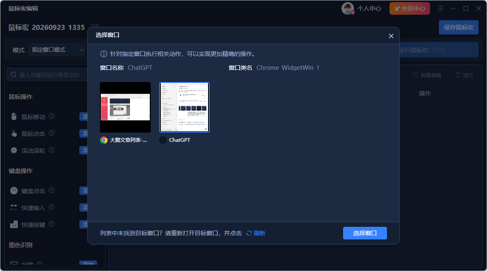Click the 选择窗口 confirm button
The height and width of the screenshot is (271, 487).
[365, 233]
